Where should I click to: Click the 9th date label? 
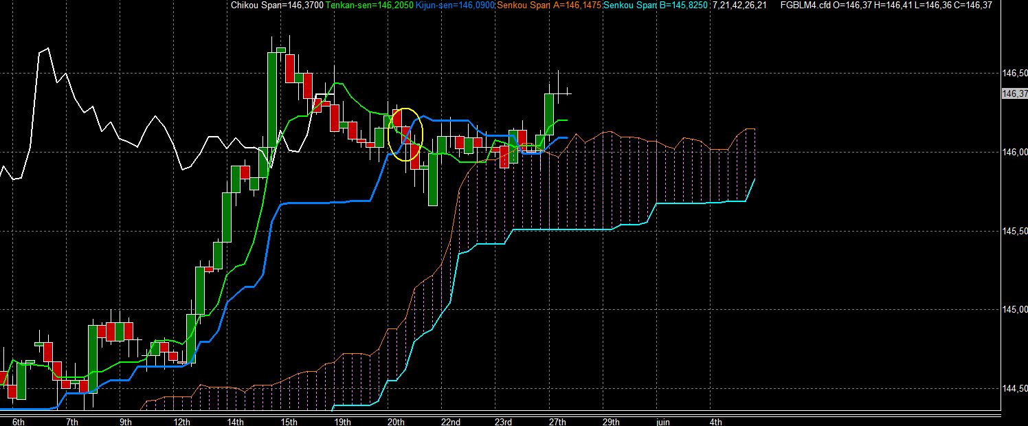pos(126,421)
